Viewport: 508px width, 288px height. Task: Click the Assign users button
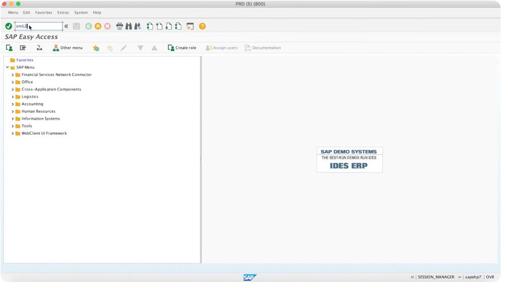coord(221,48)
